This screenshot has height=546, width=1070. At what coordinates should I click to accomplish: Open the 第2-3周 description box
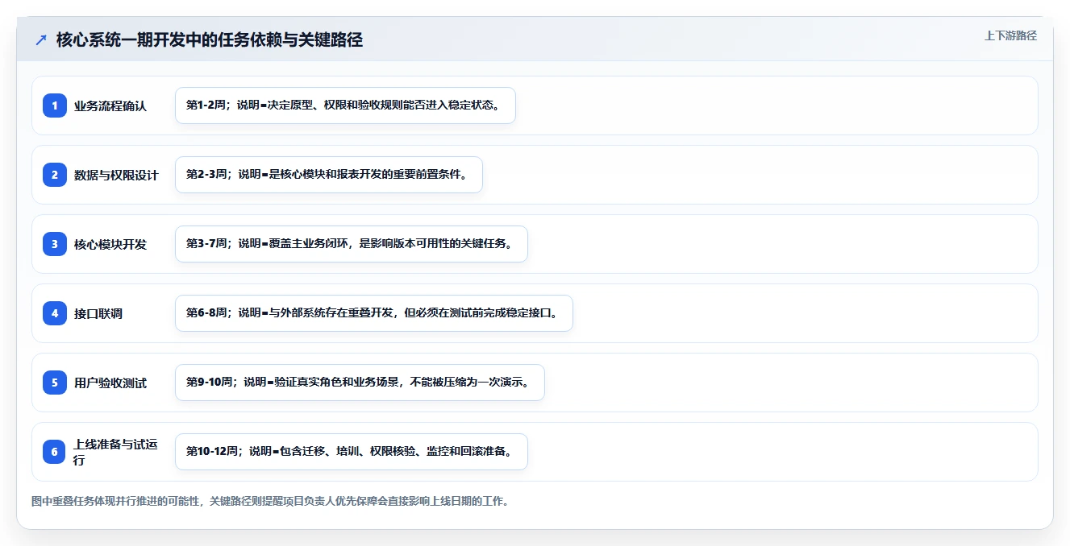tap(329, 175)
